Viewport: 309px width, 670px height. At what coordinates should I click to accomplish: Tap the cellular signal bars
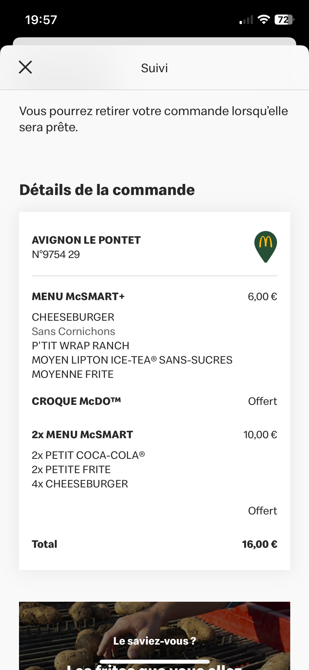click(x=246, y=20)
